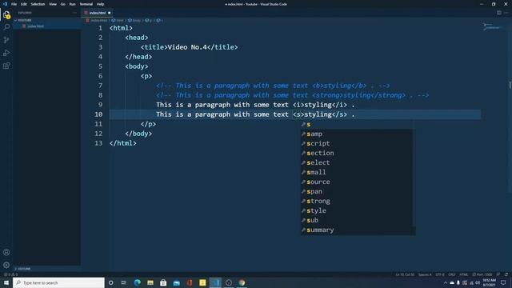
Task: Click the split editor icon
Action: click(x=499, y=13)
